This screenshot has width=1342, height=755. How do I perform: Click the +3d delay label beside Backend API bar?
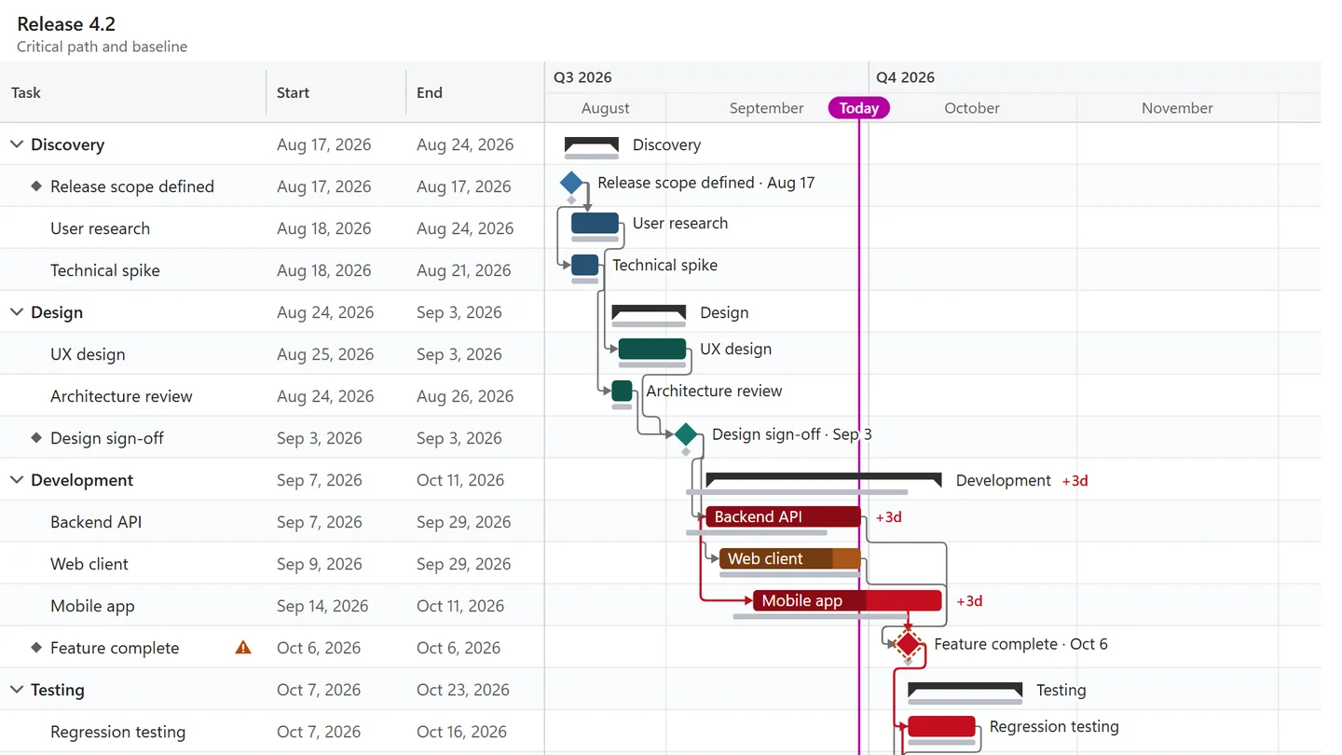(888, 517)
